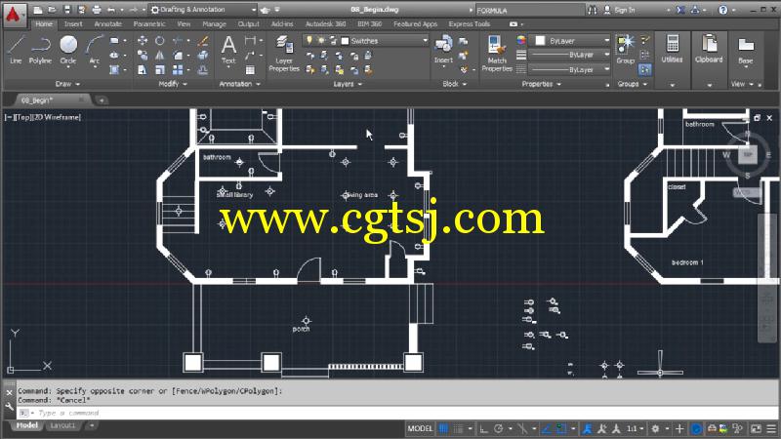Open the Manage ribbon tab

(x=214, y=23)
